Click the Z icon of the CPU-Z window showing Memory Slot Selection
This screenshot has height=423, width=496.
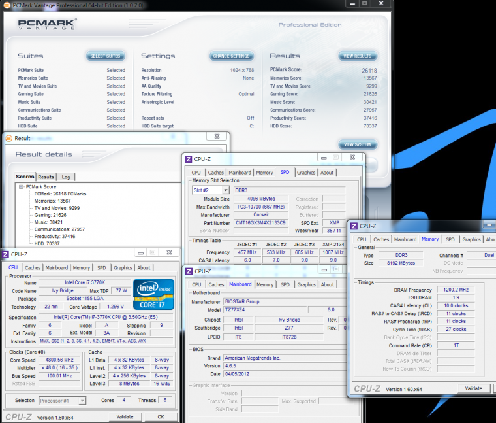pos(189,158)
